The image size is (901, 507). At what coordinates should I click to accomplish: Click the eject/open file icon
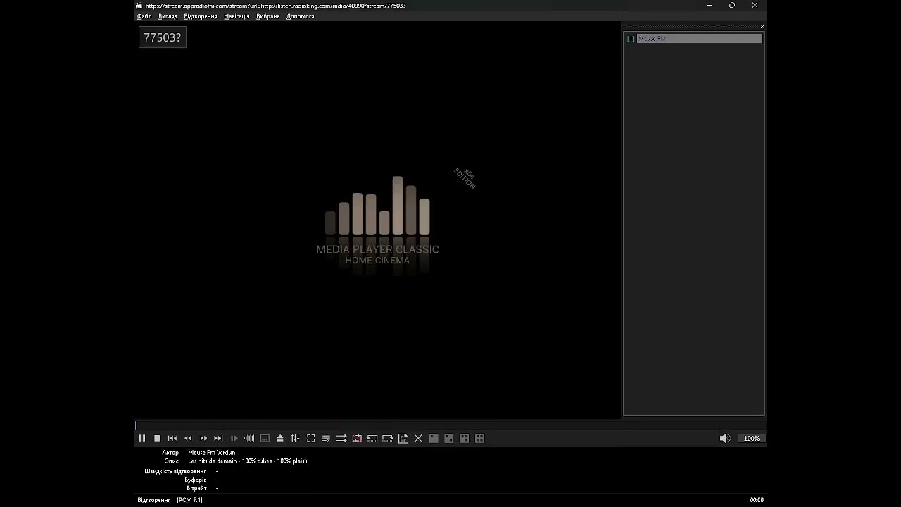click(280, 438)
